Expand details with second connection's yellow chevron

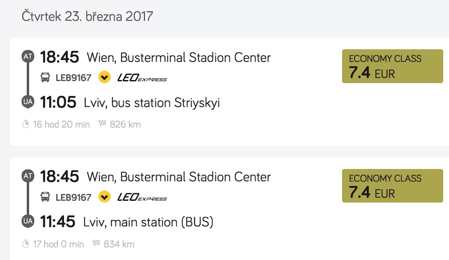(x=104, y=197)
